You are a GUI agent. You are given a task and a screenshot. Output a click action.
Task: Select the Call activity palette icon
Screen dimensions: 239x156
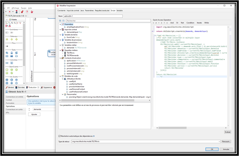(x=7, y=63)
